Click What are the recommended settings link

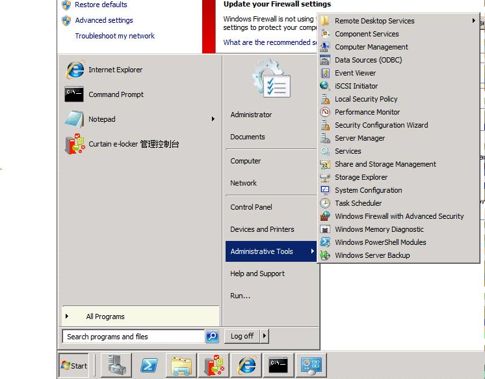coord(270,42)
